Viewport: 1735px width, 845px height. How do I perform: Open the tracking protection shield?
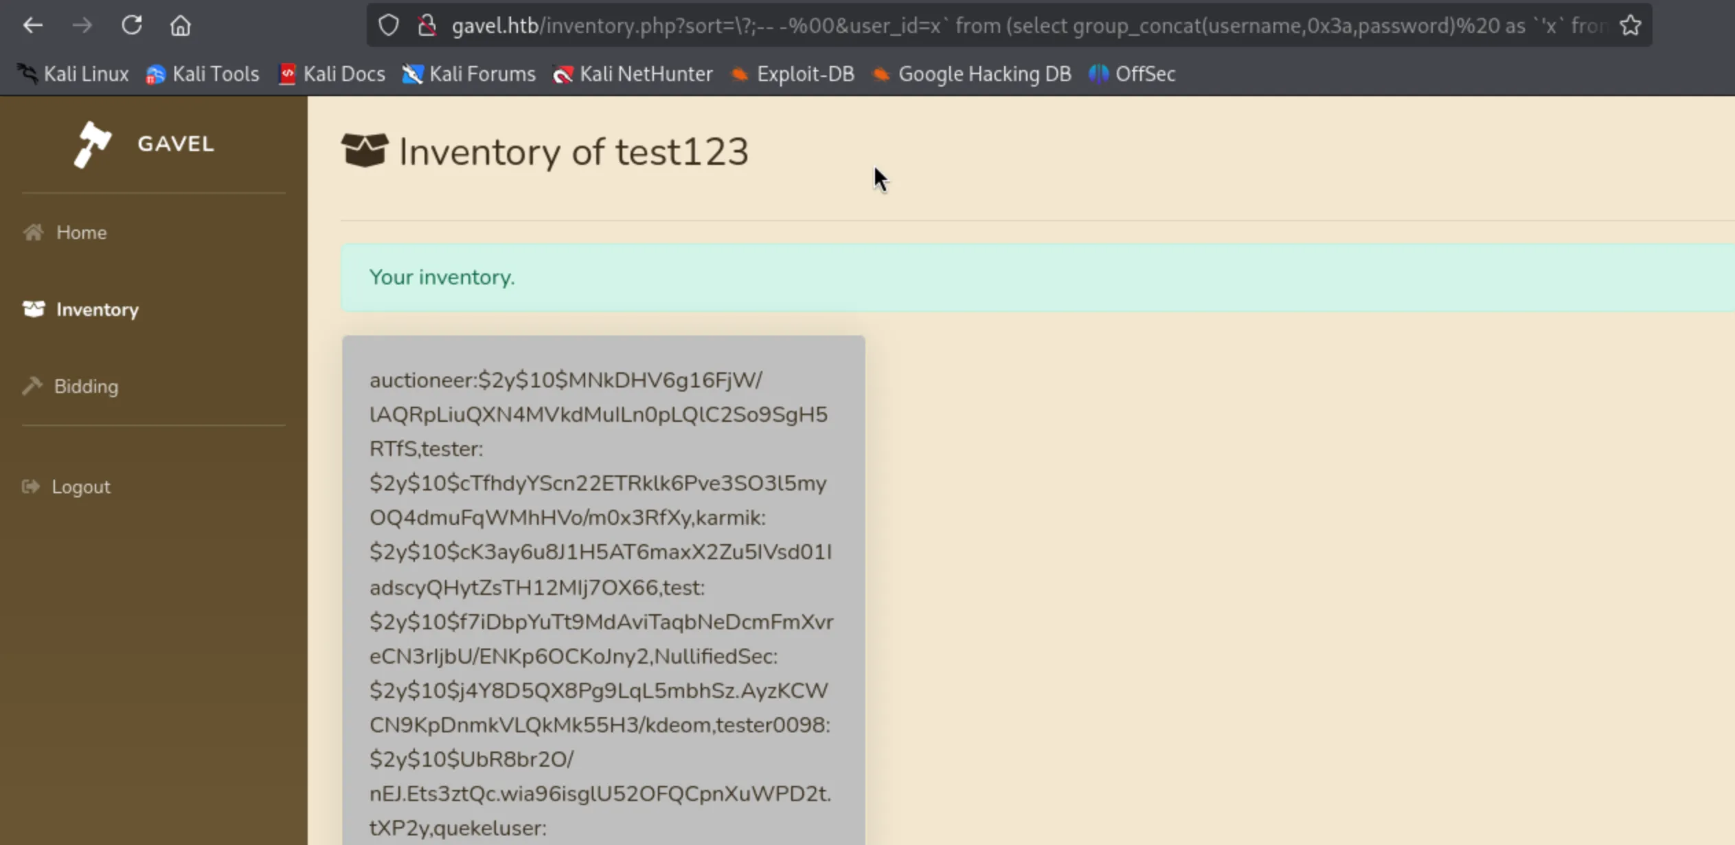click(389, 26)
